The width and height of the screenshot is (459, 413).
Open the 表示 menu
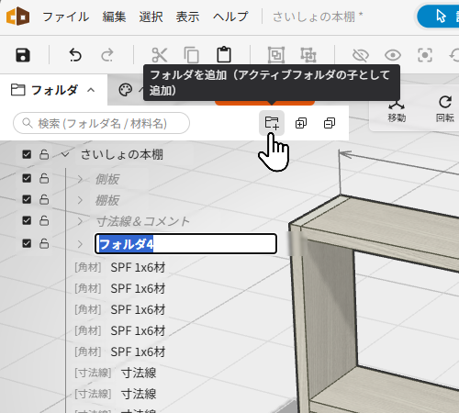point(187,17)
